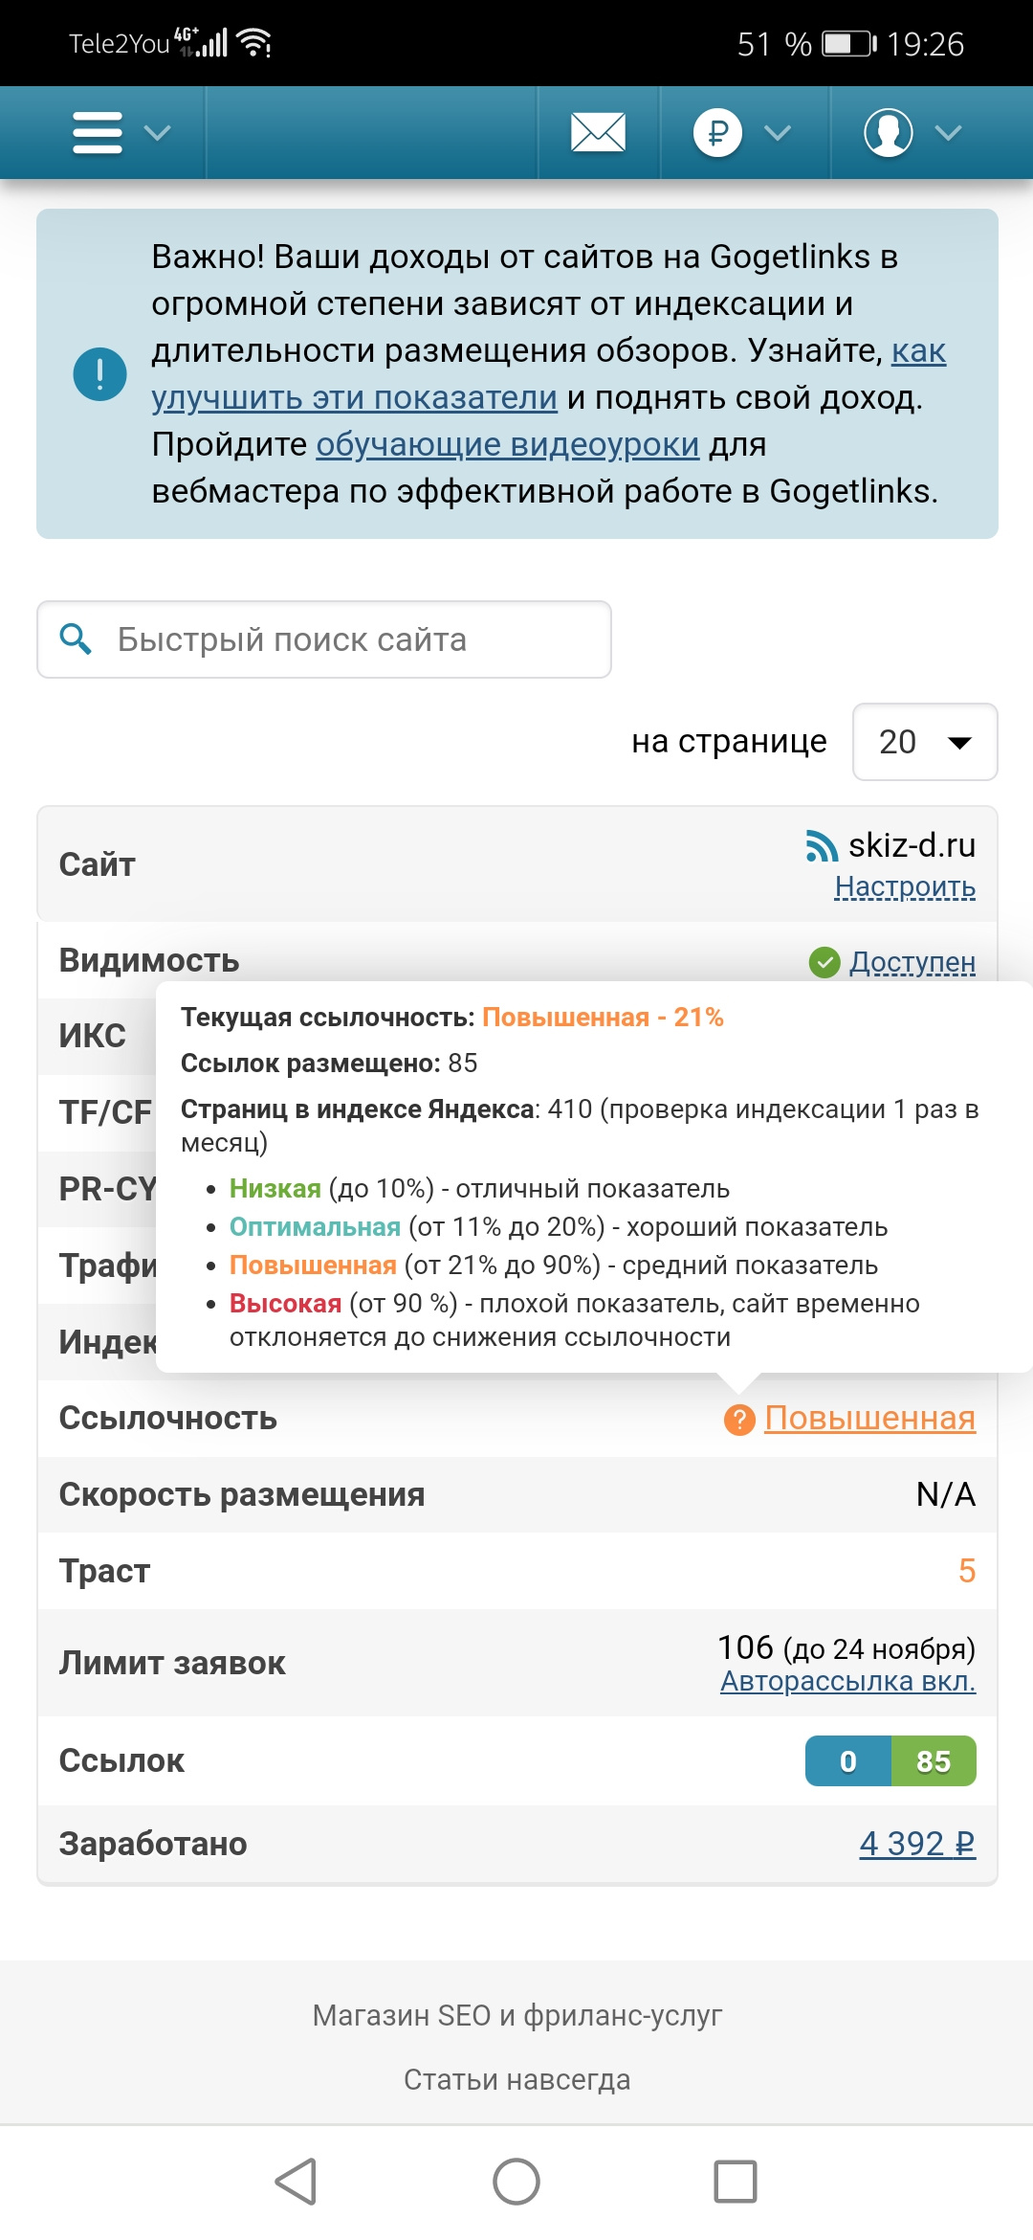1033x2240 pixels.
Task: Expand the chevron next to the profile avatar
Action: (x=948, y=132)
